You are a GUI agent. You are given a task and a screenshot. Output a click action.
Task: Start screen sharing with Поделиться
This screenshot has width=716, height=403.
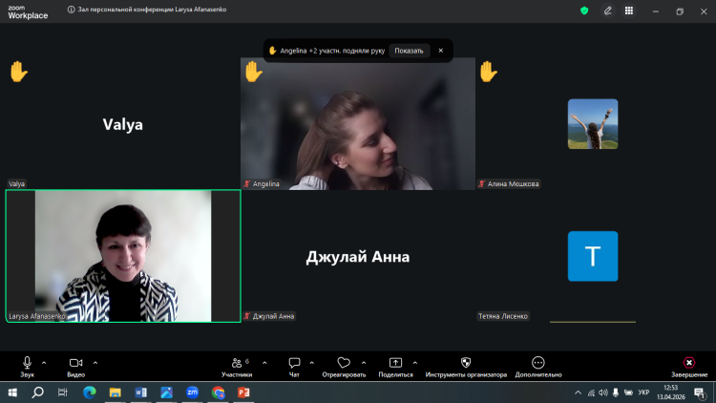tap(395, 364)
